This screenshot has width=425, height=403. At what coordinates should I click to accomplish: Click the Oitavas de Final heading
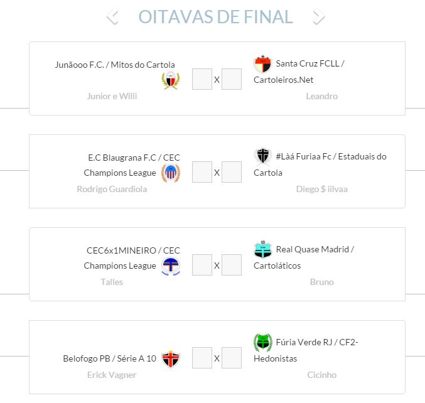[216, 17]
